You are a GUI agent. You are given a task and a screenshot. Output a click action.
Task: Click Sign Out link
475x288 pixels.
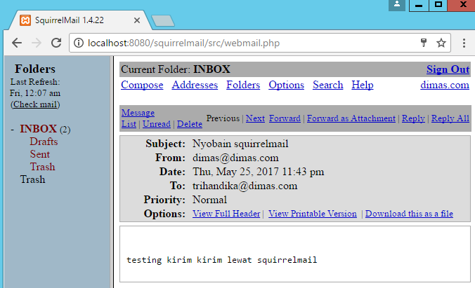pos(448,69)
